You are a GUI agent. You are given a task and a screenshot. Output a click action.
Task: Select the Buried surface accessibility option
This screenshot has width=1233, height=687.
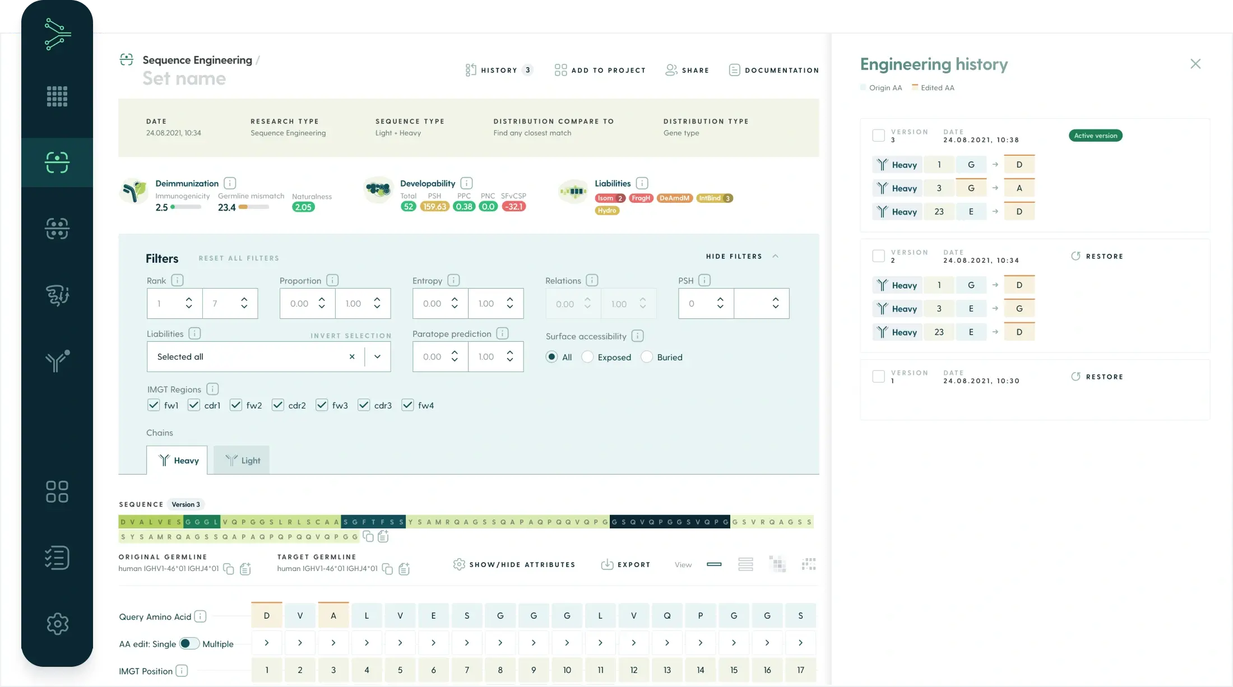click(647, 357)
